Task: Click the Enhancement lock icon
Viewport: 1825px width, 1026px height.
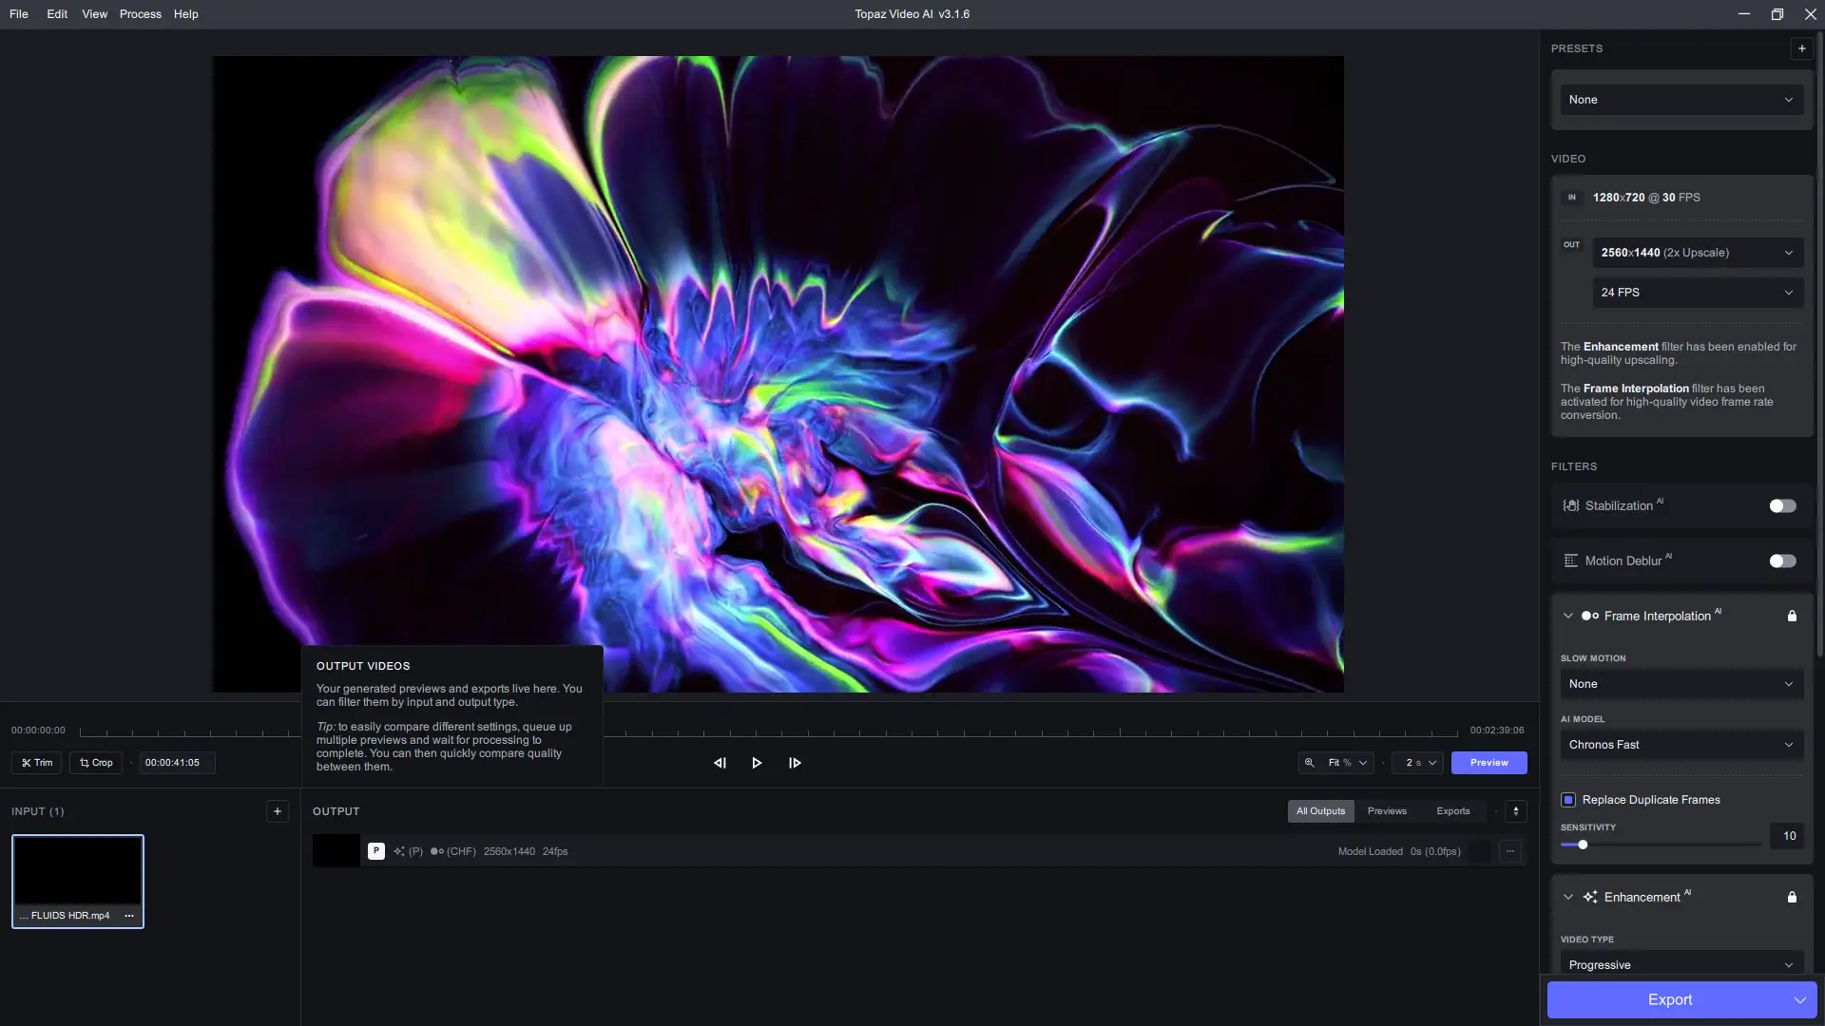Action: point(1792,897)
